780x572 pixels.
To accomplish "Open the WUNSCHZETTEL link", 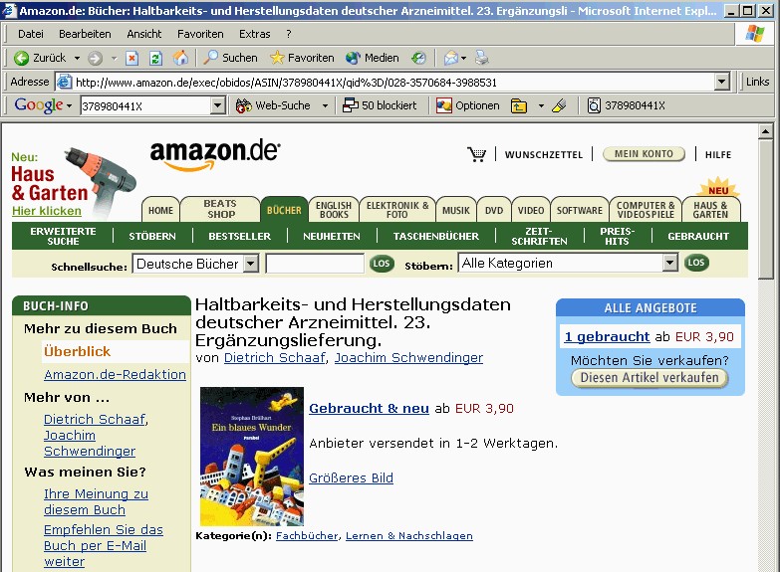I will point(544,154).
